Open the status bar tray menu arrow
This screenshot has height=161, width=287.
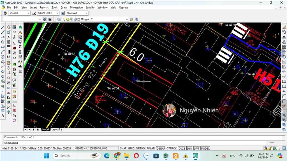tap(280, 149)
